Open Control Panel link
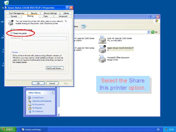The image size is (176, 132). [38, 98]
